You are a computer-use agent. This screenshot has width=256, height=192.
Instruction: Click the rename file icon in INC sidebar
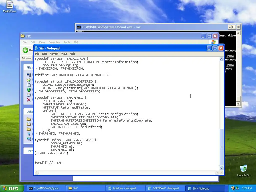pos(29,75)
